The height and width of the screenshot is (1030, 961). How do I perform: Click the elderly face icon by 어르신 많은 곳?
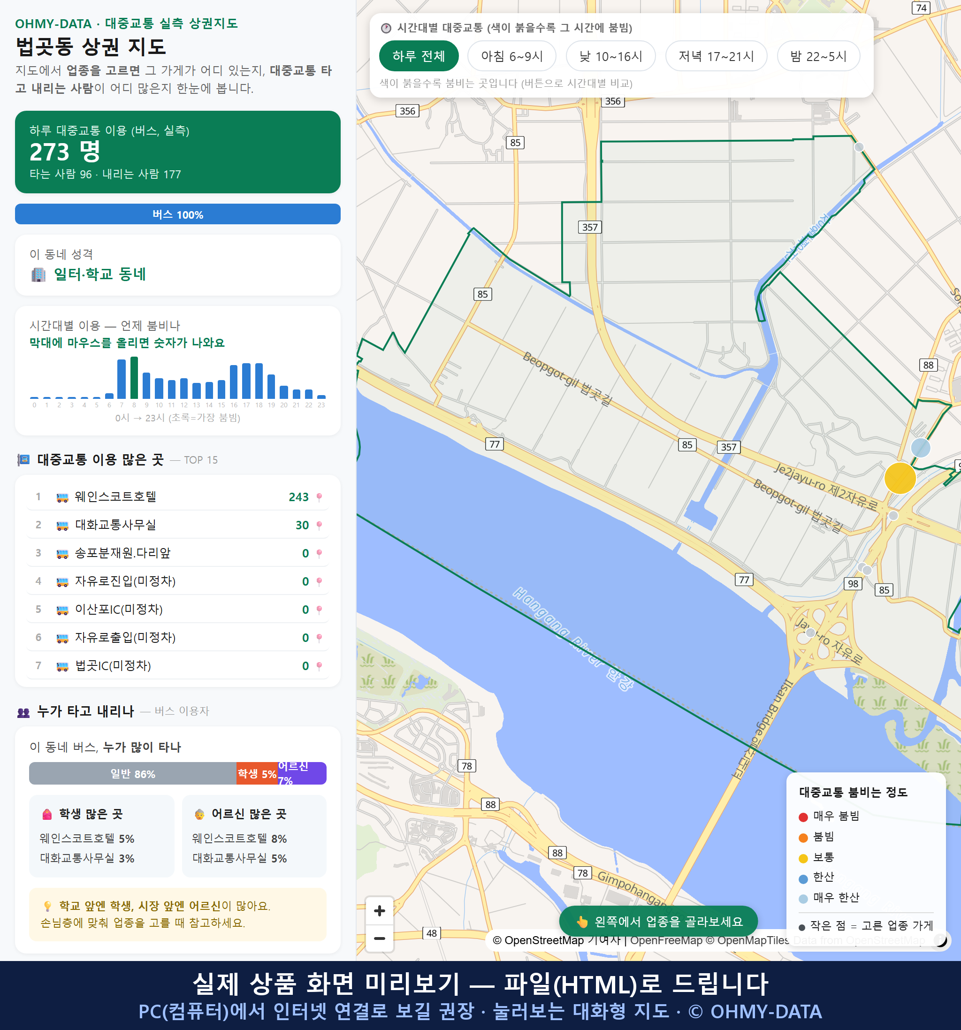(x=199, y=814)
